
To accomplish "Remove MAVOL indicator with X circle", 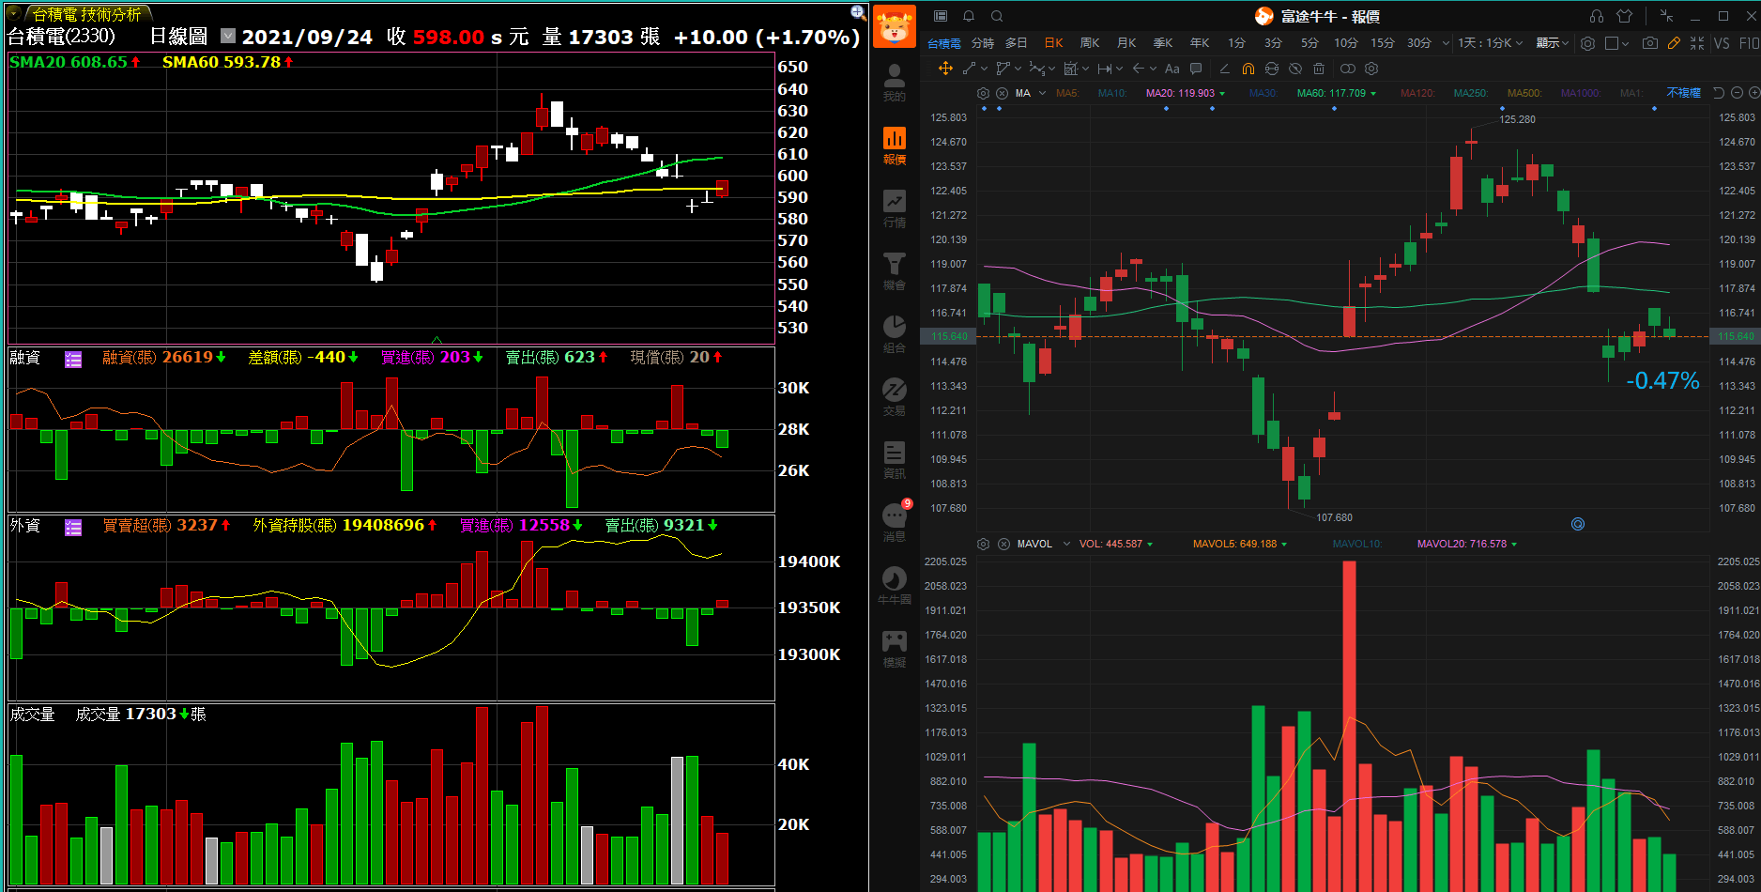I will pos(1003,544).
